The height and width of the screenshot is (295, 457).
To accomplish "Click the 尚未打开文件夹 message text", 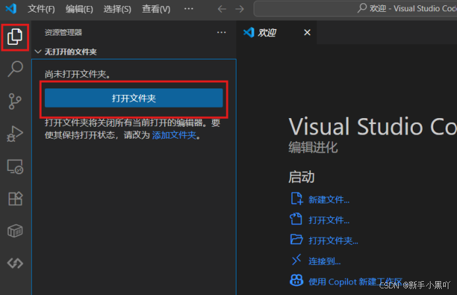I will [78, 75].
